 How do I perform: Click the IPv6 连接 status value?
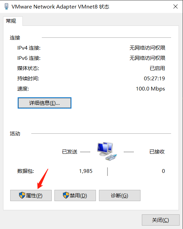click(x=147, y=58)
